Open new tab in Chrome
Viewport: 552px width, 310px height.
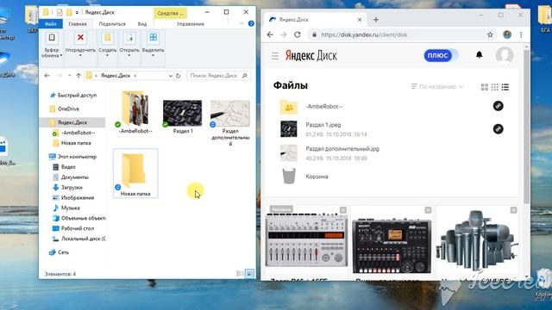[376, 20]
